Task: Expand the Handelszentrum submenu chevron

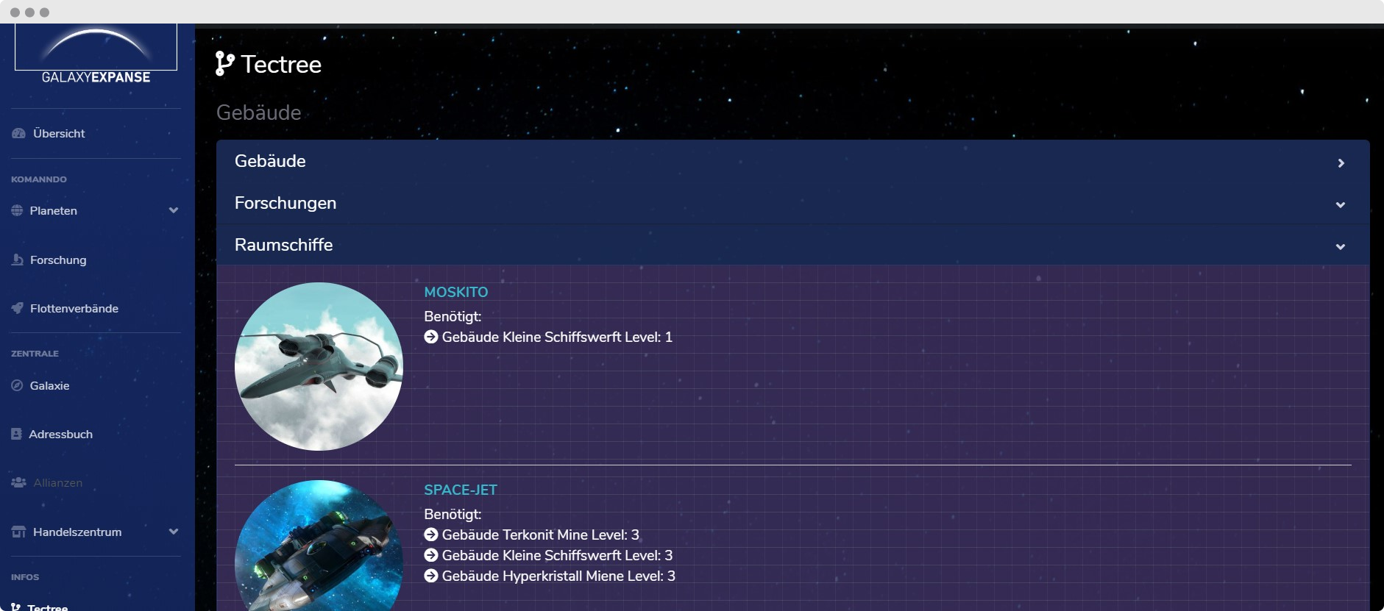Action: 174,532
